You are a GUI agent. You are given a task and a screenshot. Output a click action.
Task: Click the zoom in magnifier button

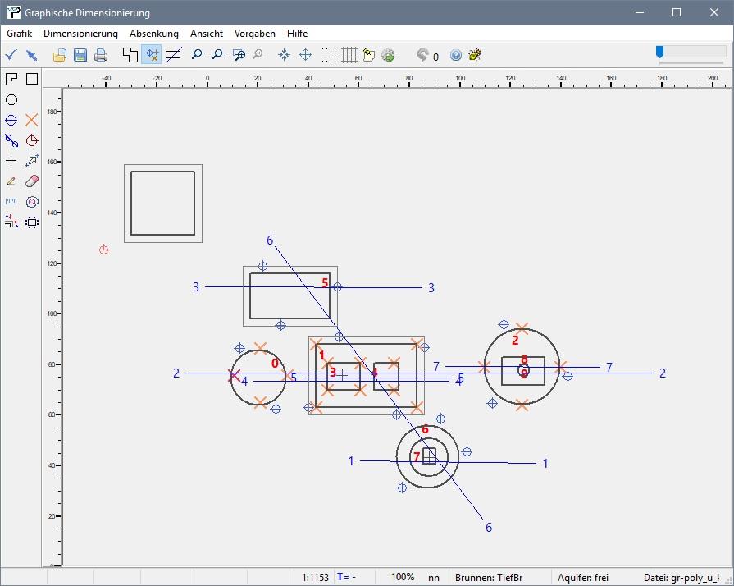tap(197, 55)
